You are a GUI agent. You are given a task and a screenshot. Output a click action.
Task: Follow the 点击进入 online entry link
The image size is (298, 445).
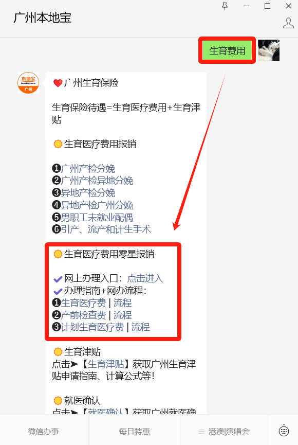(x=145, y=278)
